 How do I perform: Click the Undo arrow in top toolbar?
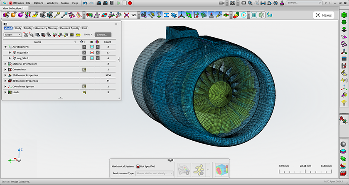tap(85, 3)
